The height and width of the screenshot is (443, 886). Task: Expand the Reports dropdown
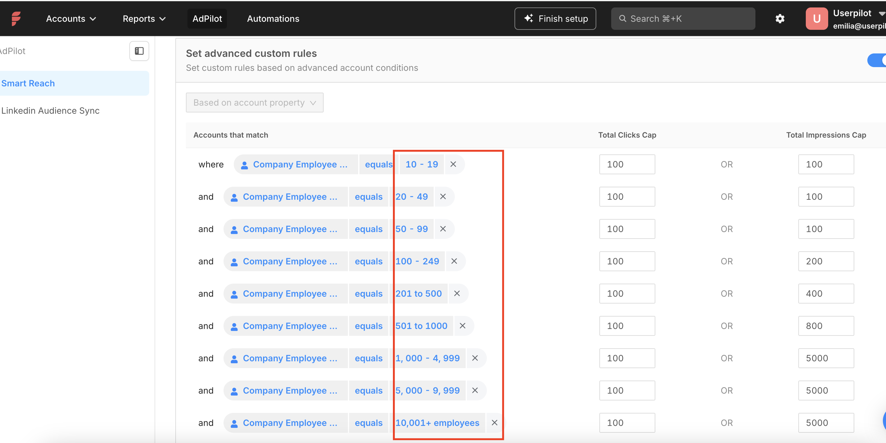(143, 19)
